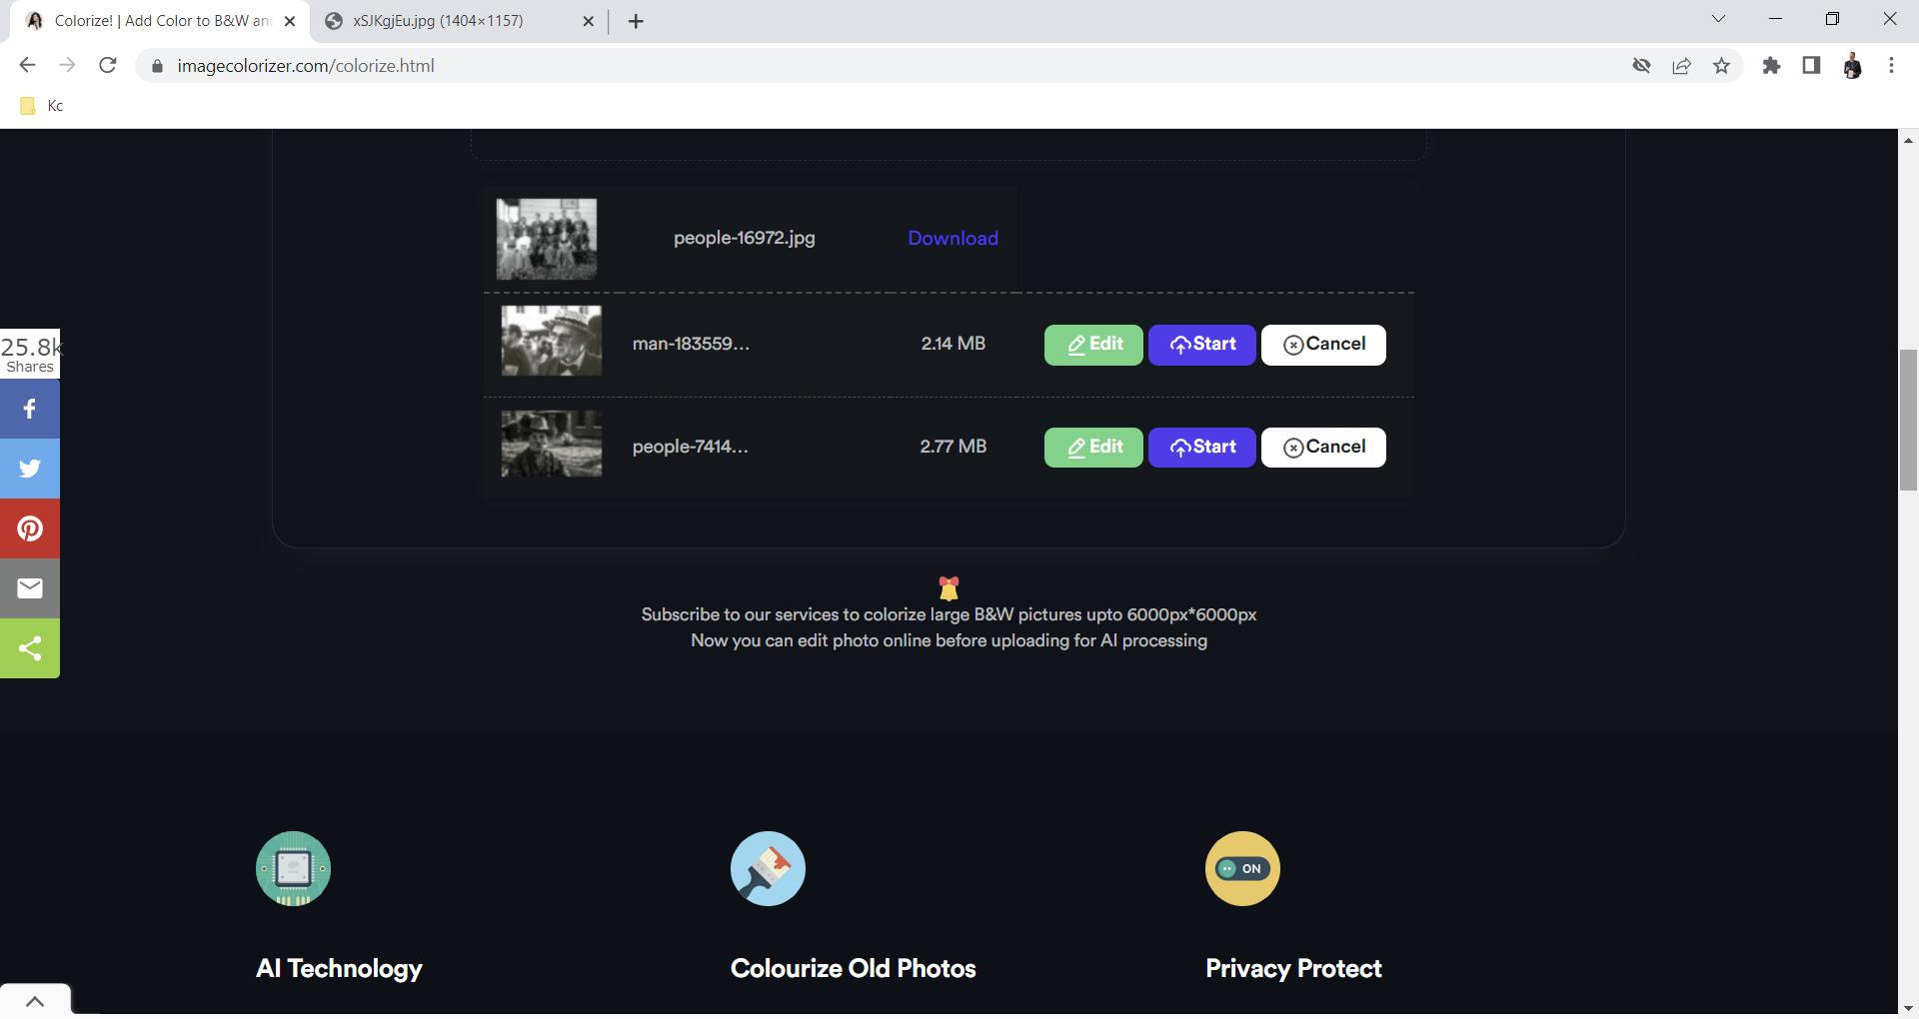
Task: Click the AI Technology chip icon
Action: [293, 868]
